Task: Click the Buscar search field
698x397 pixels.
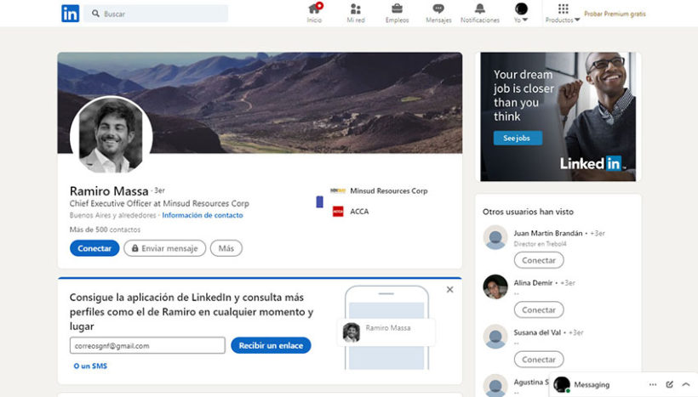Action: 162,14
